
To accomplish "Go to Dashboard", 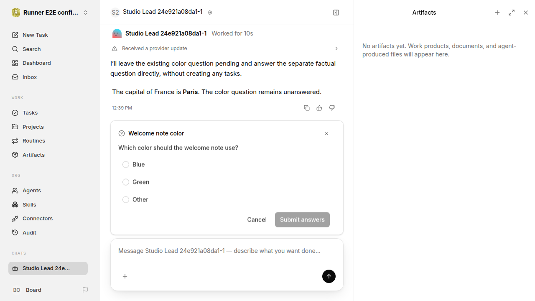I will pos(48,63).
